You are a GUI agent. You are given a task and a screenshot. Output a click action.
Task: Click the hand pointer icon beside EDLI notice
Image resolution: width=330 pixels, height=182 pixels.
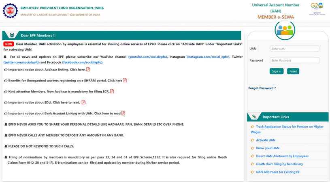pos(6,103)
